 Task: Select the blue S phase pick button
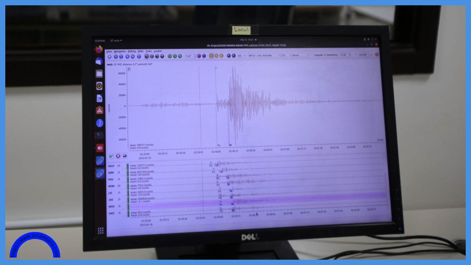(233, 56)
